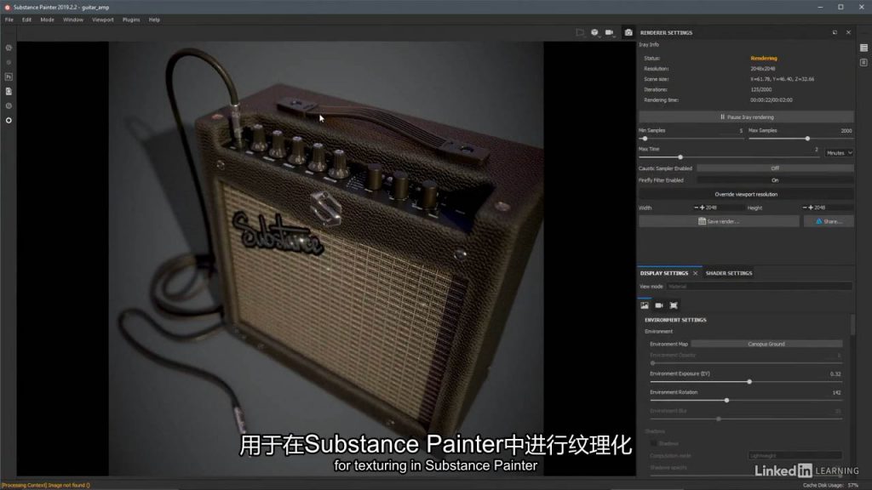Open the video camera selection icon
Viewport: 872px width, 490px height.
click(x=610, y=32)
